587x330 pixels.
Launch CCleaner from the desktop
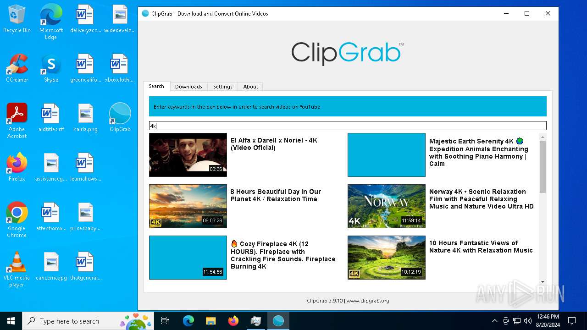(17, 68)
